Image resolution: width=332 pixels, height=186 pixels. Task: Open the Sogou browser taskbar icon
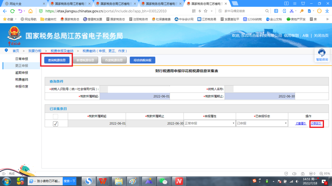click(x=89, y=181)
